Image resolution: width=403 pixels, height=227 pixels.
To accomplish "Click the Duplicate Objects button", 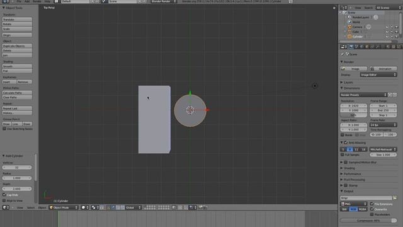I will [x=17, y=46].
